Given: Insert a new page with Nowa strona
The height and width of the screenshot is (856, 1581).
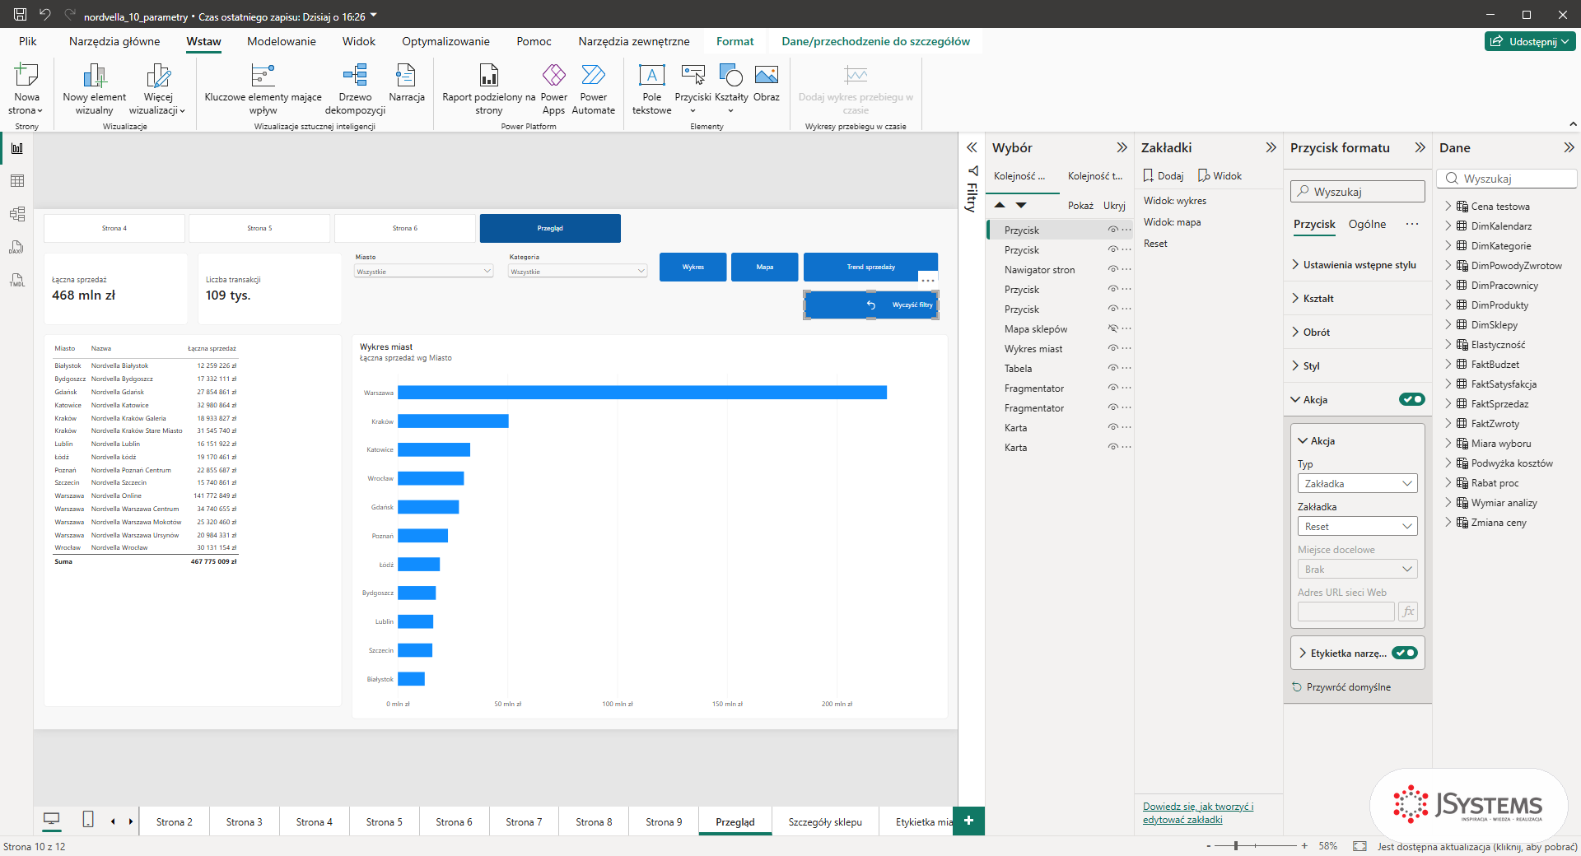Looking at the screenshot, I should tap(26, 89).
